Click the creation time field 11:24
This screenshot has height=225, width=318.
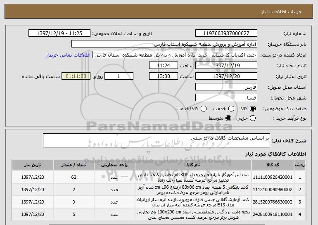(164, 66)
